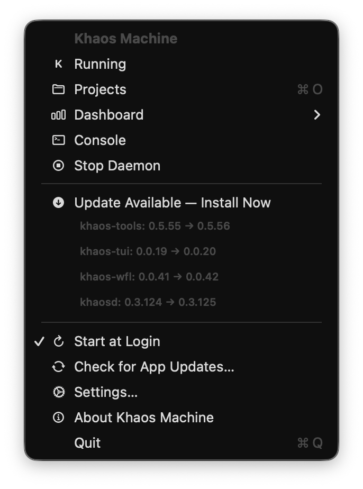The width and height of the screenshot is (363, 489).
Task: Click the circular arrow icon beside Start at Login
Action: coord(58,341)
